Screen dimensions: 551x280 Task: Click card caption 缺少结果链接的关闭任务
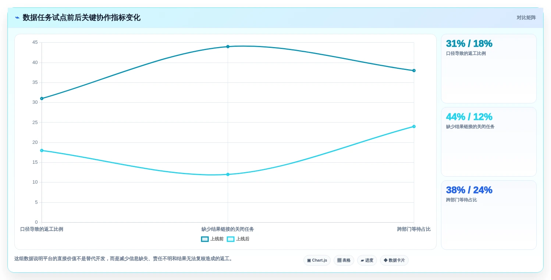coord(470,127)
